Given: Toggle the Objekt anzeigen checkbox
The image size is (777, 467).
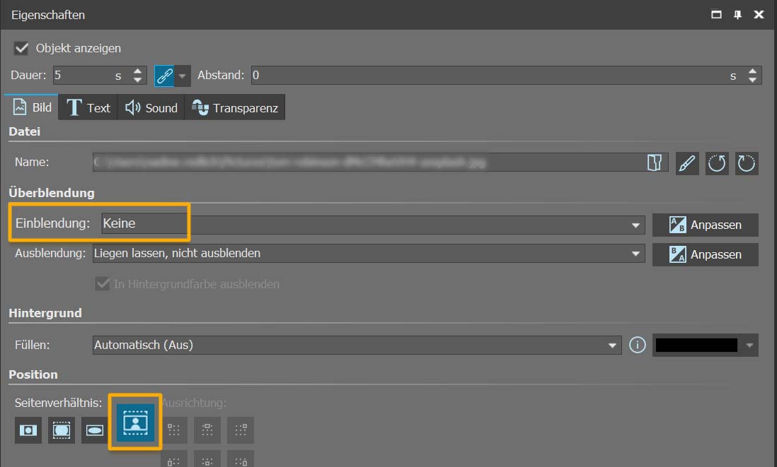Looking at the screenshot, I should coord(22,49).
